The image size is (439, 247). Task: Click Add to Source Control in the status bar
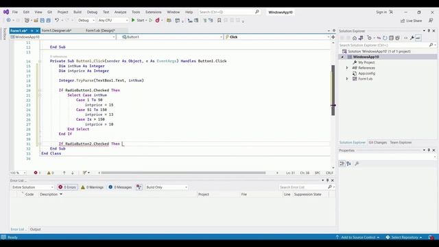[x=358, y=237]
